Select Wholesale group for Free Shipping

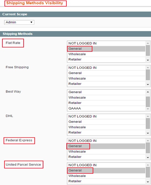[x=106, y=78]
